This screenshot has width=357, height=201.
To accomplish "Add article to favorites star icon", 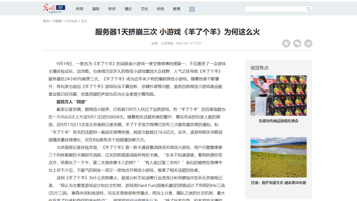I will pyautogui.click(x=286, y=43).
